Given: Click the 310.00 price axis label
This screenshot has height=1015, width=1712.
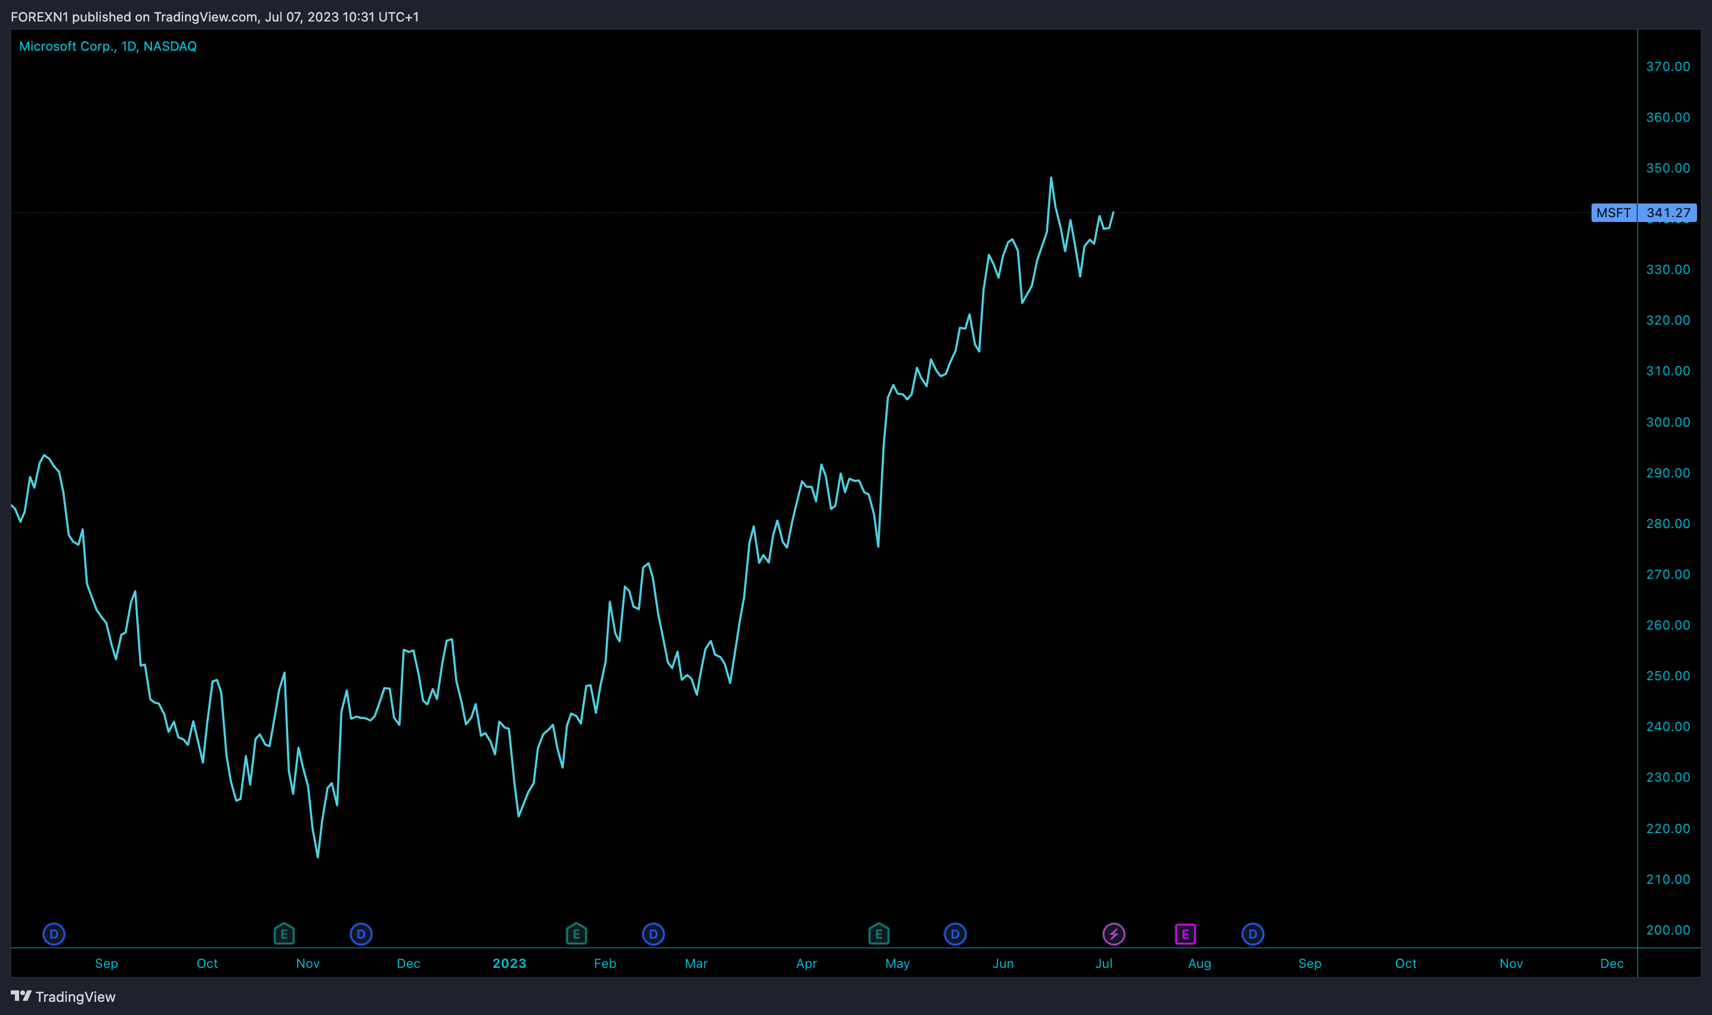Looking at the screenshot, I should point(1667,371).
